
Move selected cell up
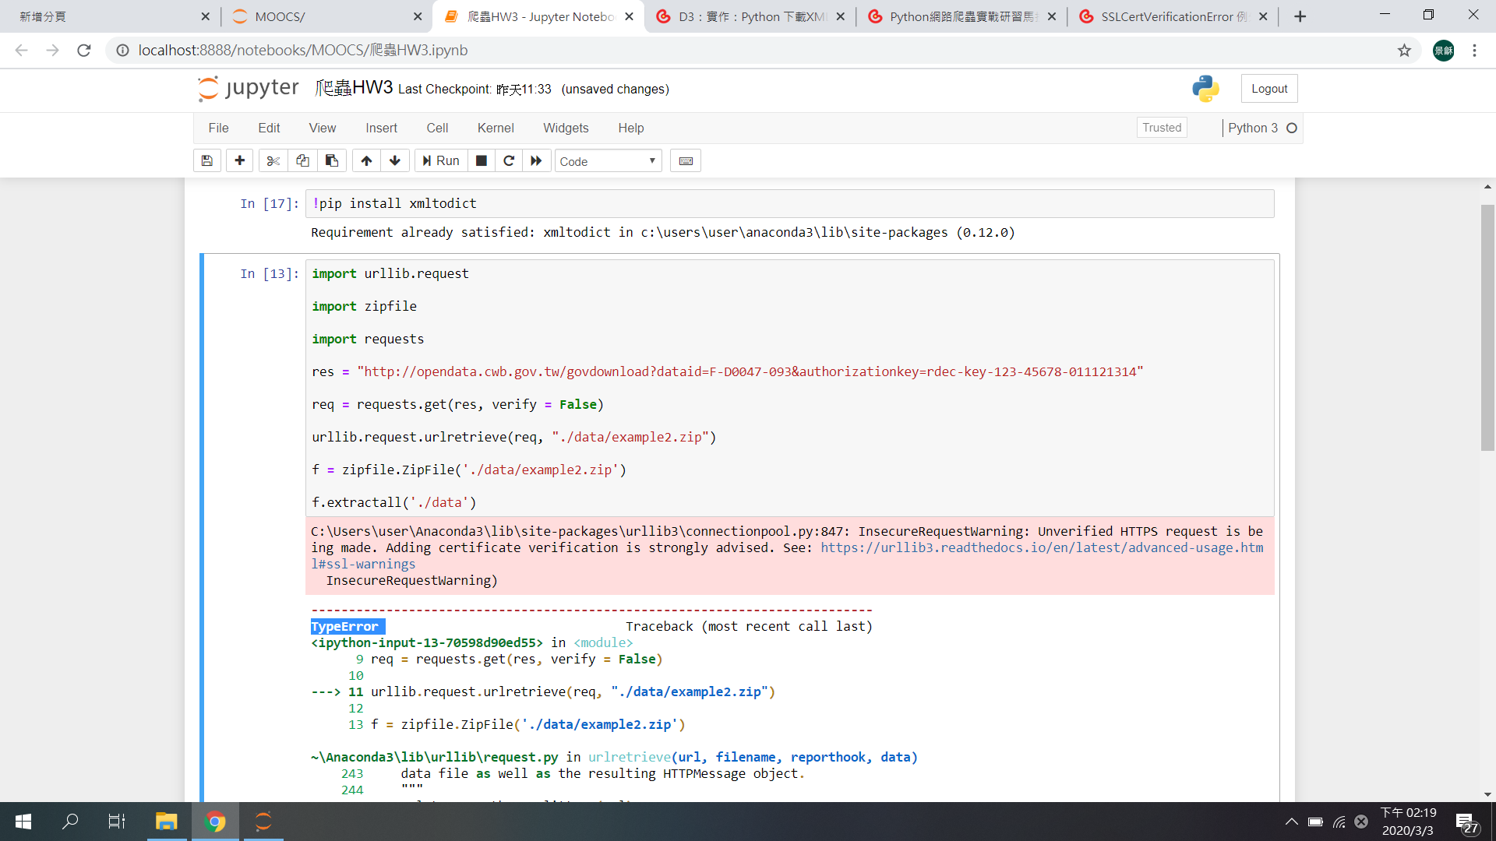click(366, 161)
